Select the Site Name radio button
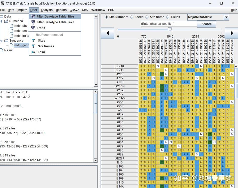 click(147, 17)
